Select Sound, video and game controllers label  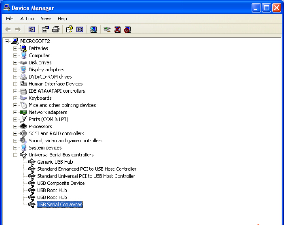66,141
